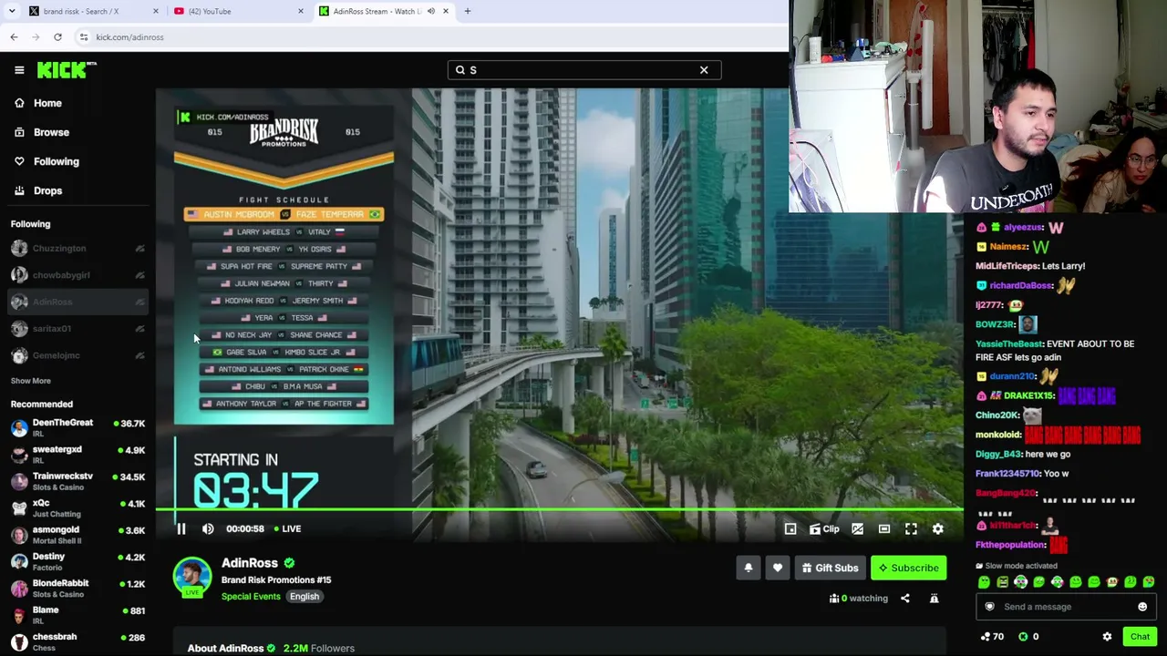Image resolution: width=1167 pixels, height=656 pixels.
Task: Open the video player settings gear
Action: click(937, 528)
